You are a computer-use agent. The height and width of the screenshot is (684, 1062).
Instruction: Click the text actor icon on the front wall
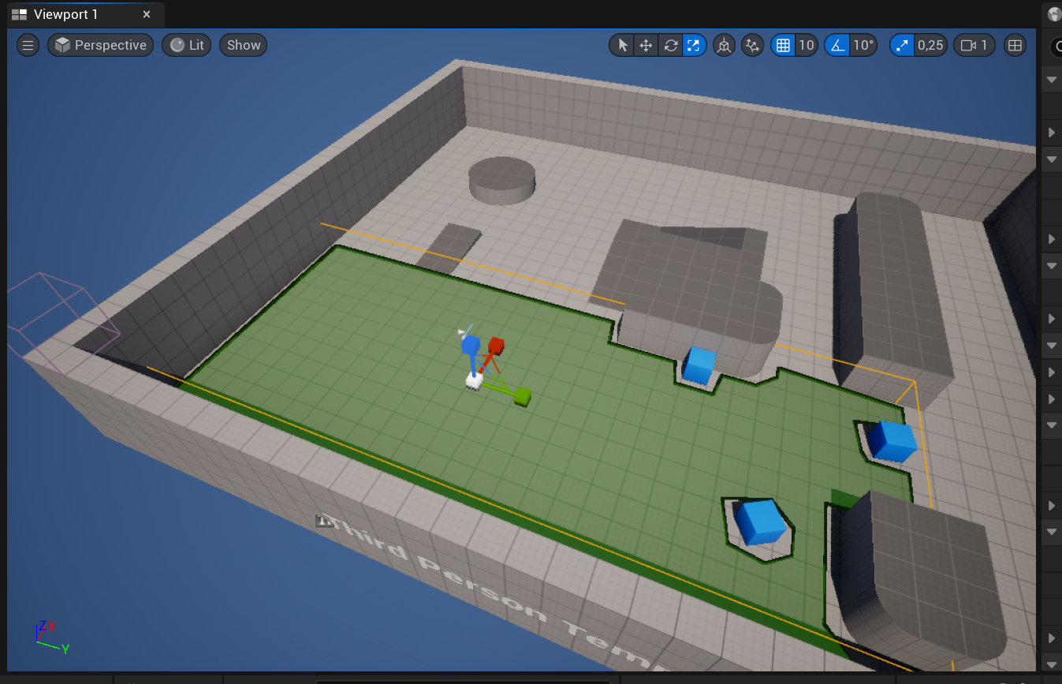click(323, 520)
